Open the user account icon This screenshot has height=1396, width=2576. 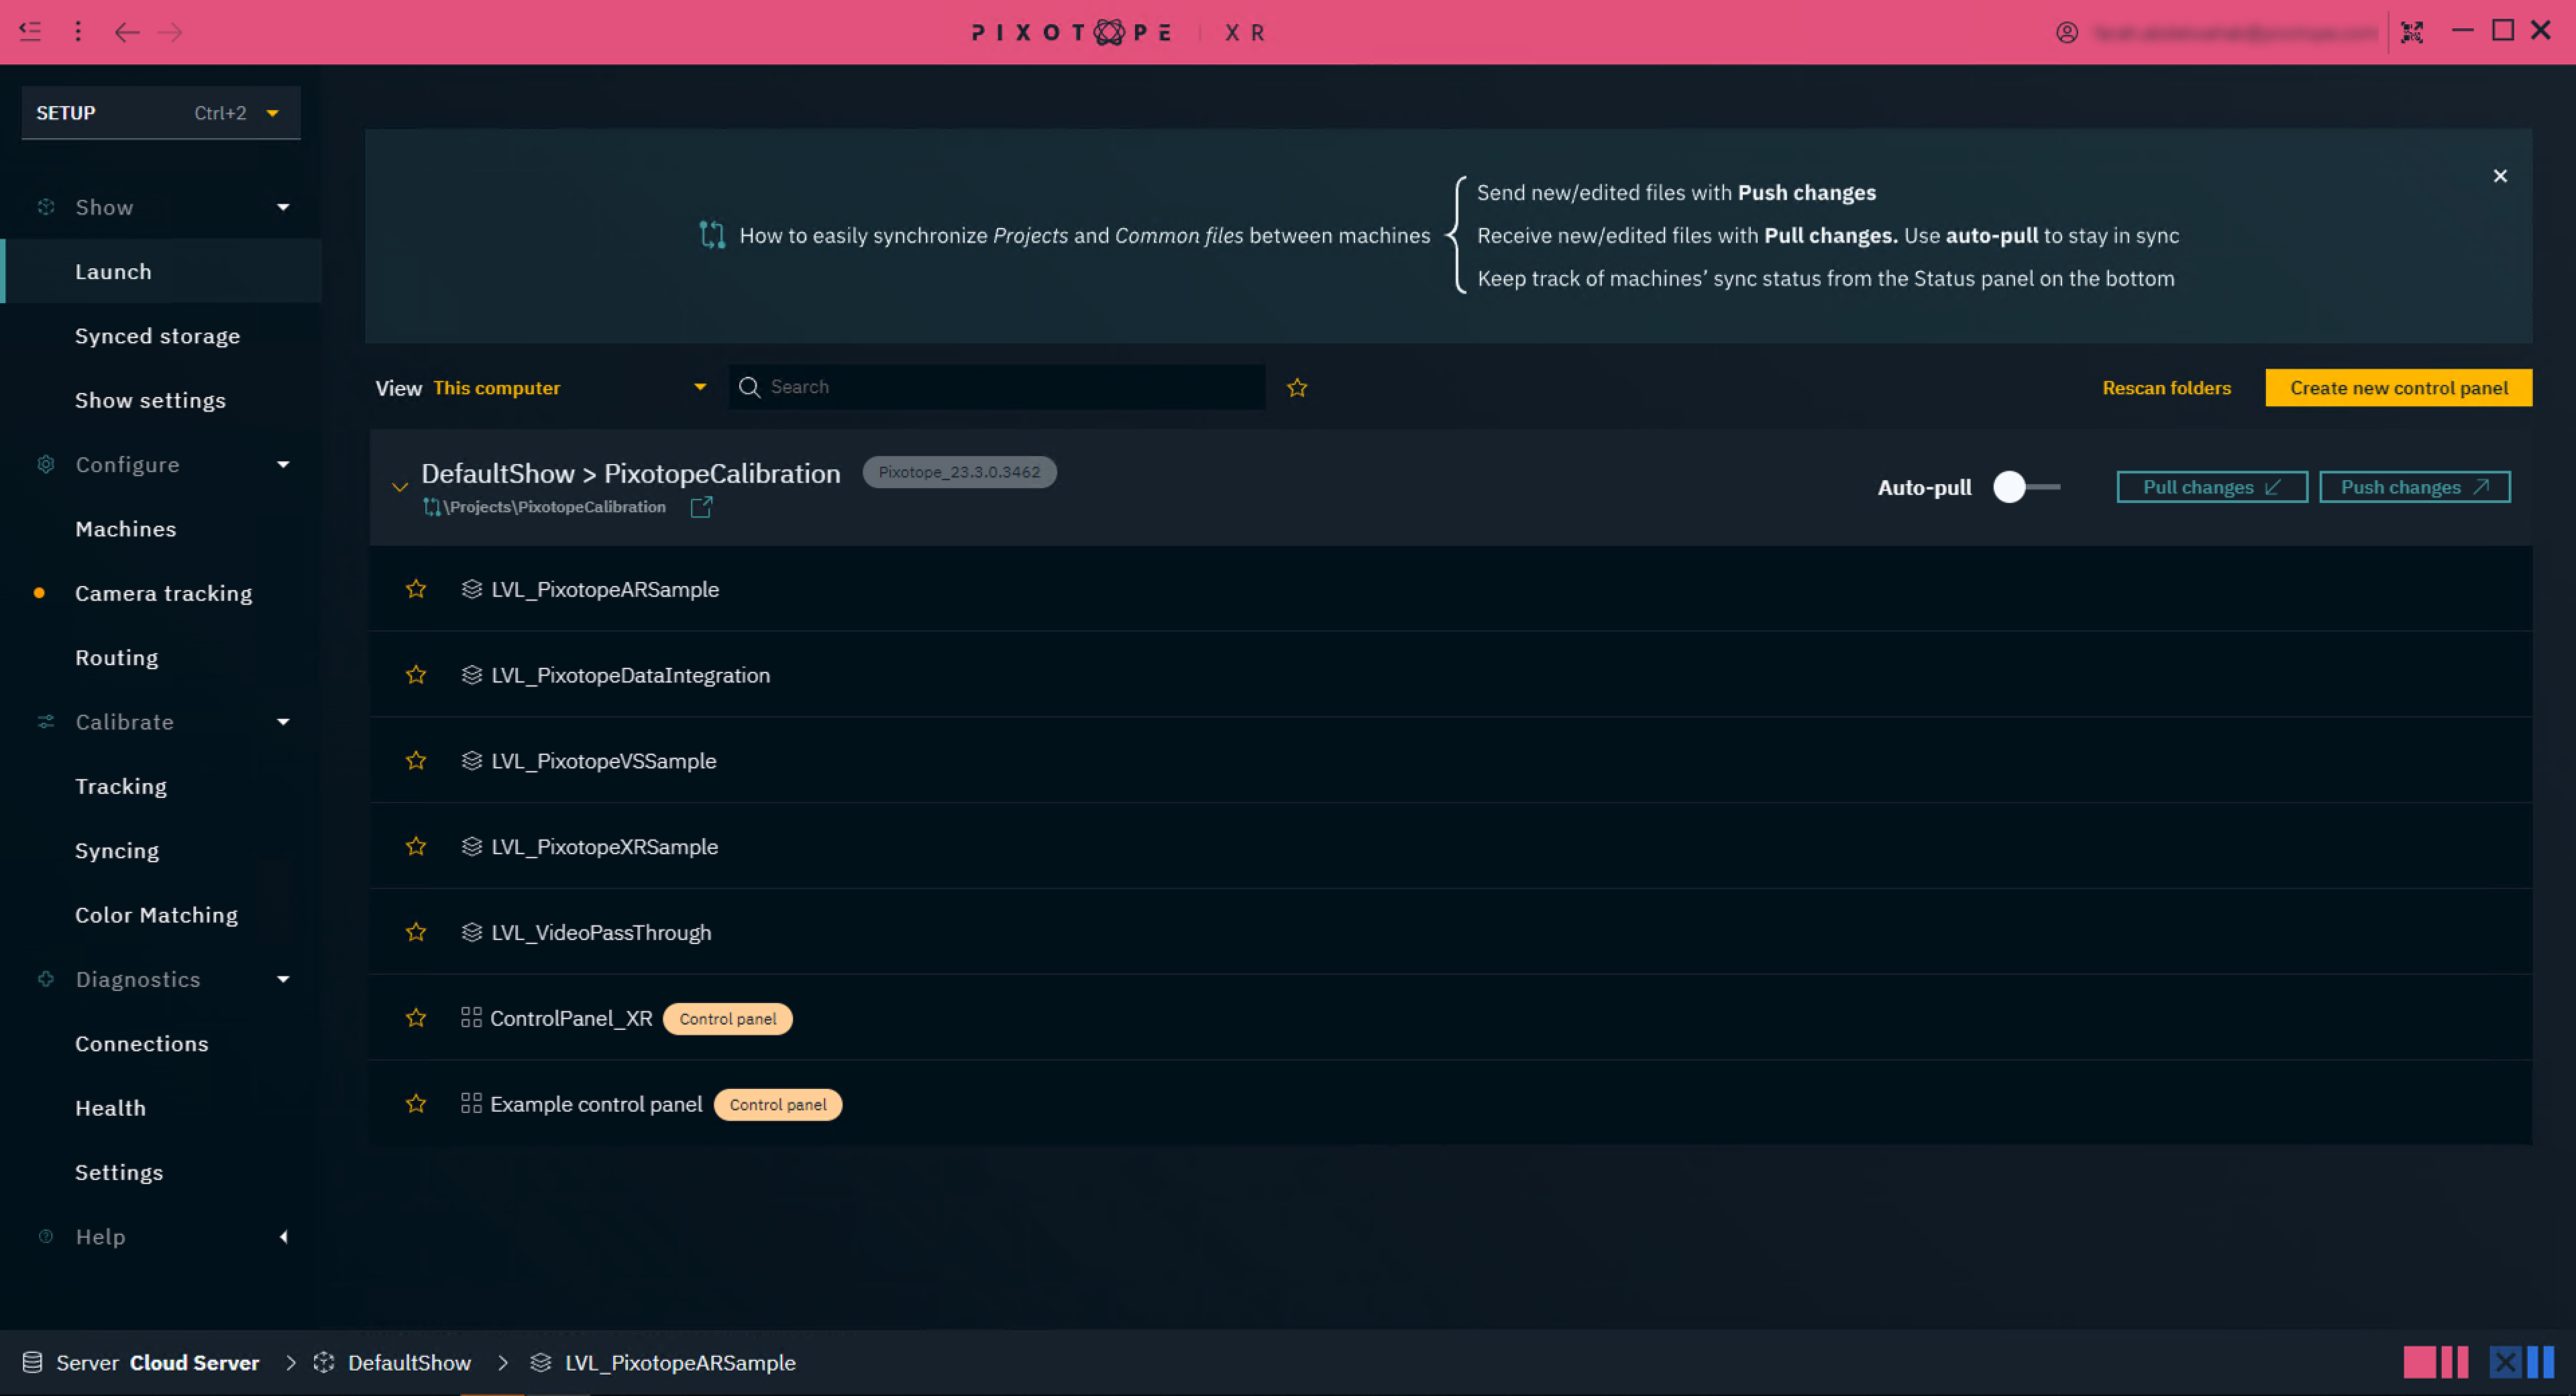click(x=2067, y=32)
